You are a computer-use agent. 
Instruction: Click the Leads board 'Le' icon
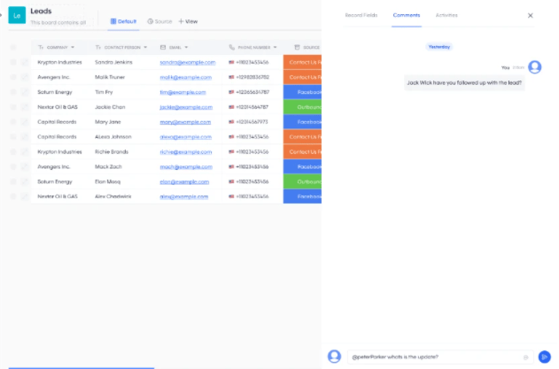pyautogui.click(x=17, y=15)
